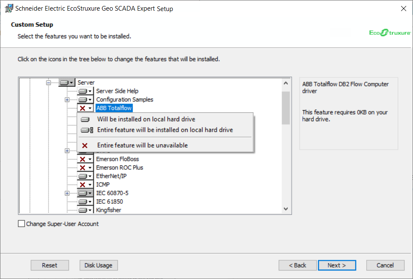Click the red X icon beside ABB Totalflow
The width and height of the screenshot is (413, 279).
[85, 108]
